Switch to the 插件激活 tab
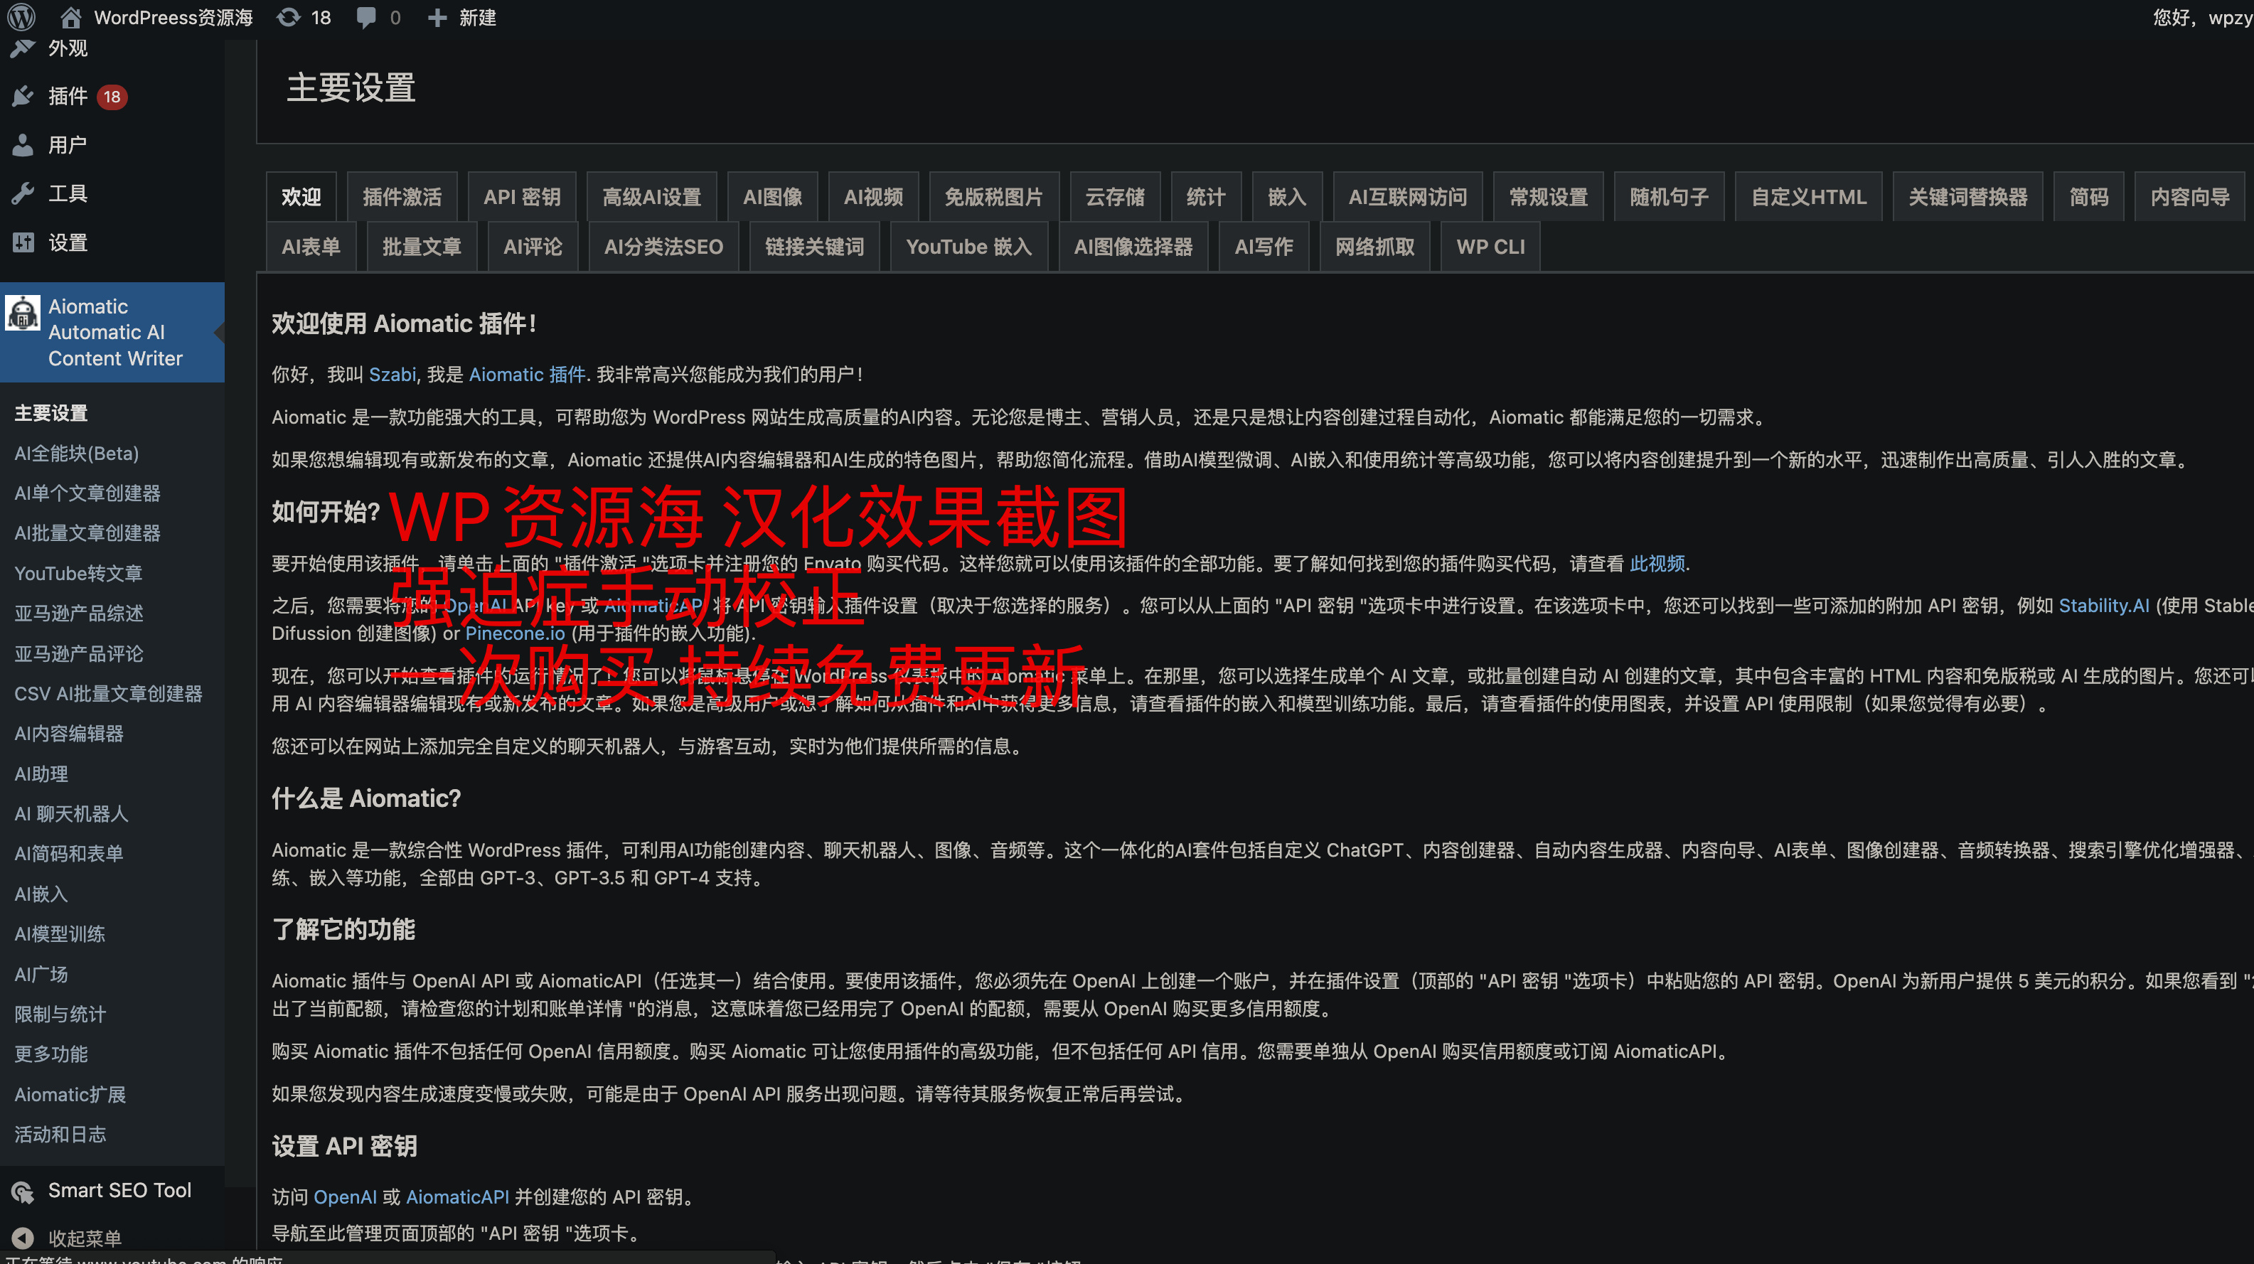Viewport: 2254px width, 1264px height. pyautogui.click(x=402, y=197)
